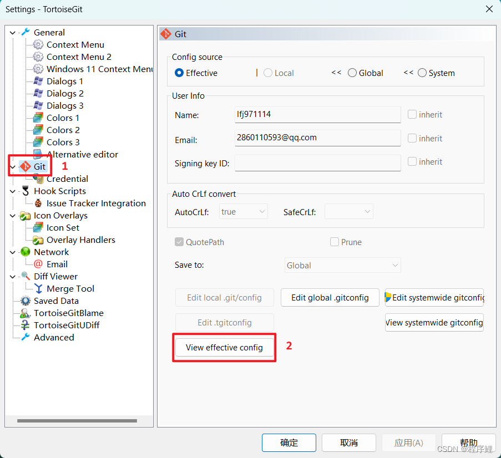Collapse the Network tree node
501x458 pixels.
point(13,252)
